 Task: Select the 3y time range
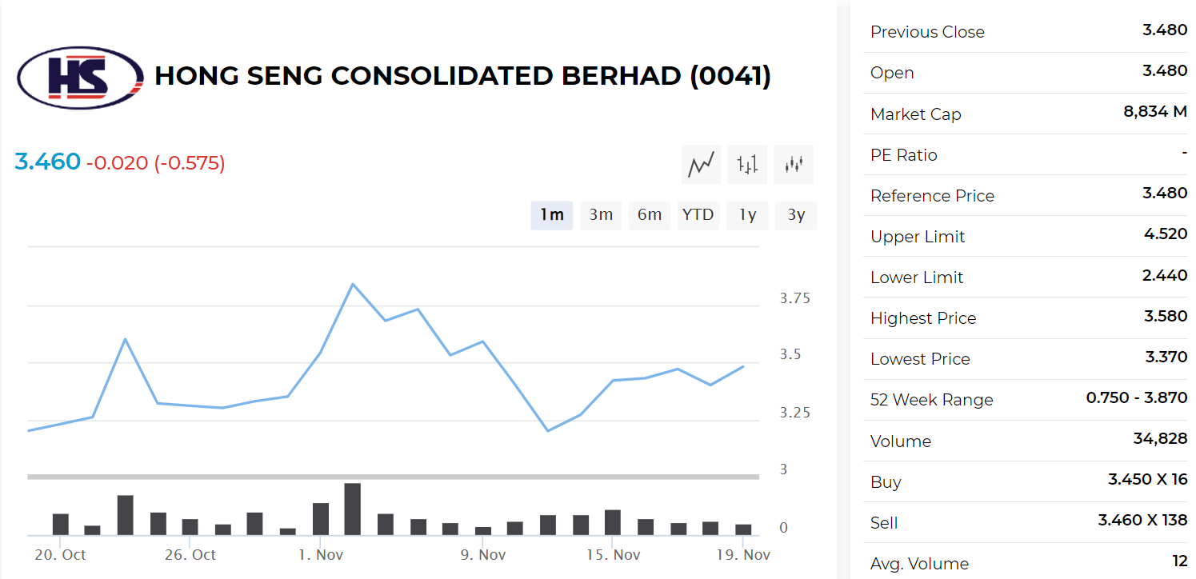click(796, 215)
